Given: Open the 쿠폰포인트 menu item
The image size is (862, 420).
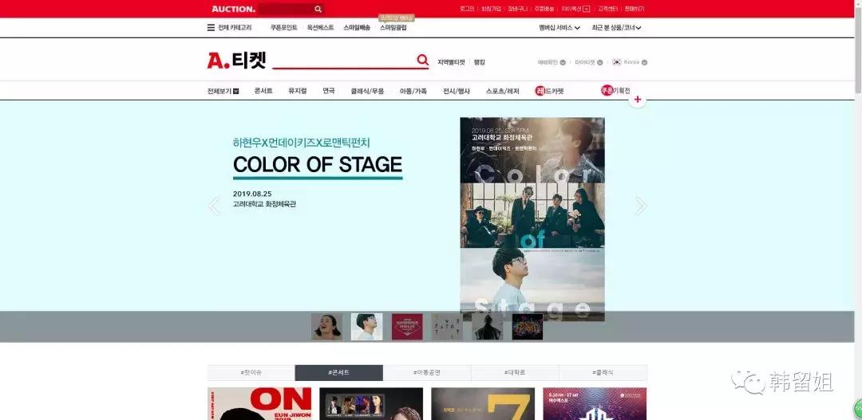Looking at the screenshot, I should (x=283, y=27).
